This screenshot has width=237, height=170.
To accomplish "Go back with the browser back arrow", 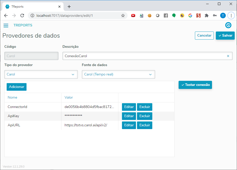I will coord(6,16).
